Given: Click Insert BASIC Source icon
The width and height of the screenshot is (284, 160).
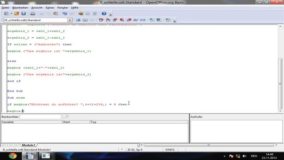Looking at the screenshot, I should point(152,20).
